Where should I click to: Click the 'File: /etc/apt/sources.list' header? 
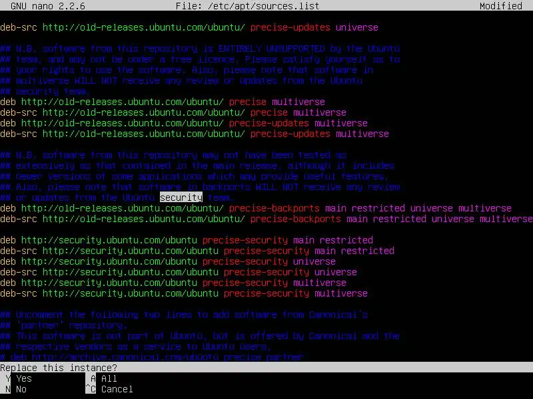[247, 6]
